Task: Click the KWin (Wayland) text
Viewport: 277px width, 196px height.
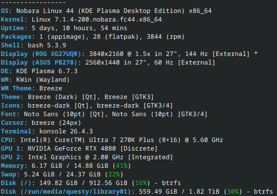Action: coord(43,80)
